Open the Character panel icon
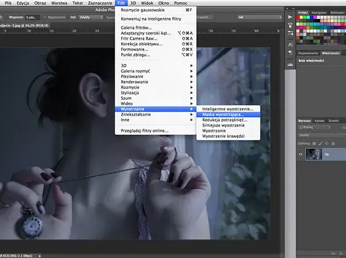The width and height of the screenshot is (346, 258). (290, 44)
